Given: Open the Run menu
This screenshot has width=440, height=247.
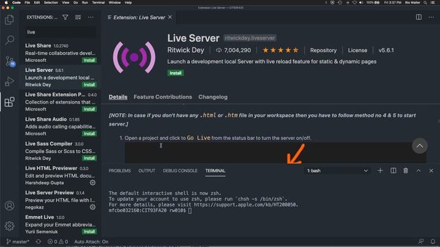Looking at the screenshot, I should point(85,3).
